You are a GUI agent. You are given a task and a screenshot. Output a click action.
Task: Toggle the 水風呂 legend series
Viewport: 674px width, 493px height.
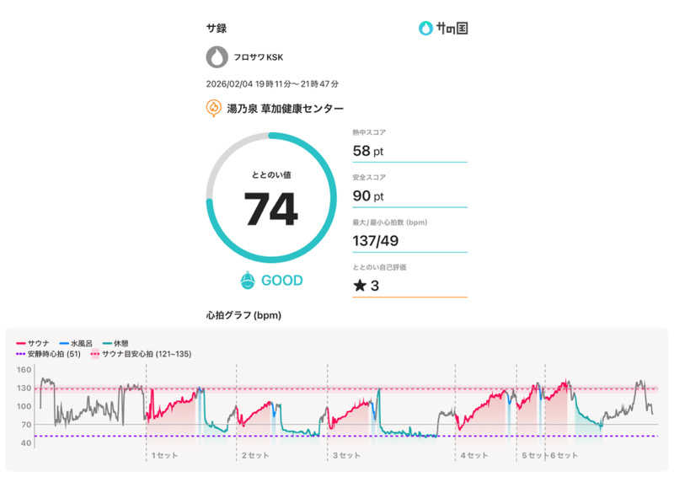(75, 344)
